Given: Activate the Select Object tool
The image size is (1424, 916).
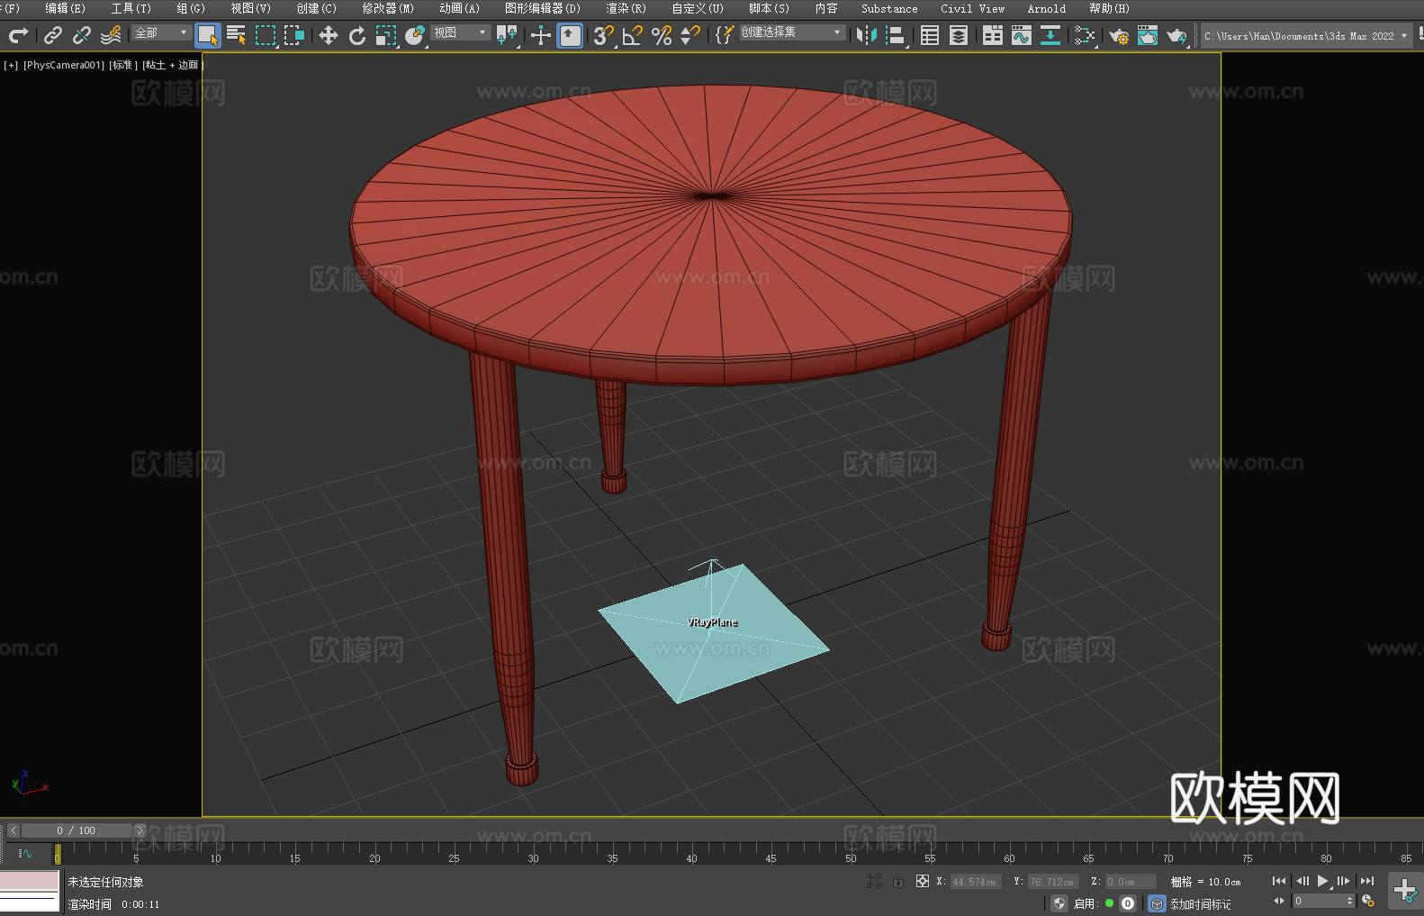Looking at the screenshot, I should click(208, 35).
